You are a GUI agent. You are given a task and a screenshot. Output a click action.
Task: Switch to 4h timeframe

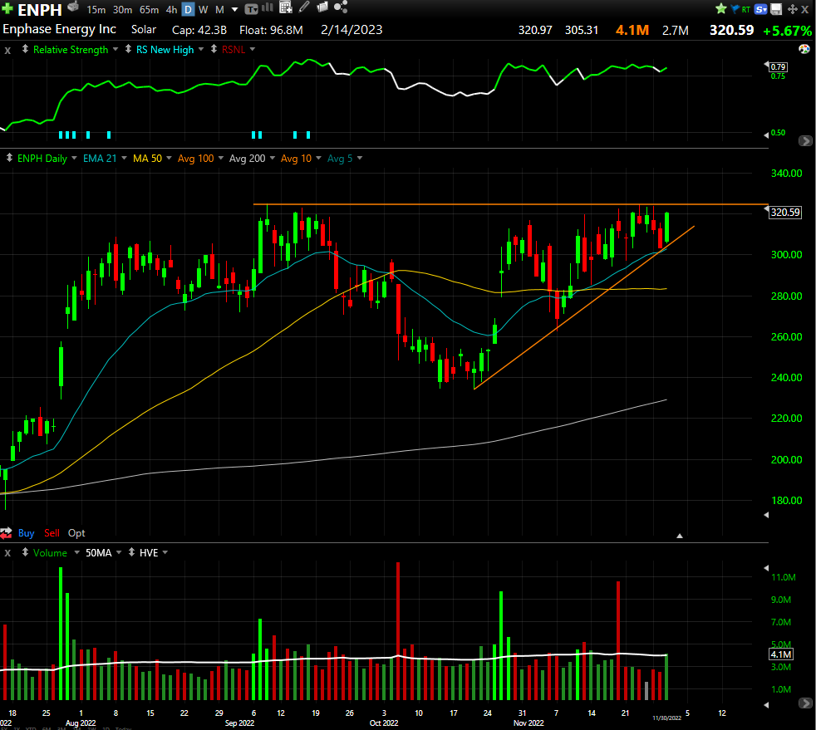pyautogui.click(x=171, y=10)
